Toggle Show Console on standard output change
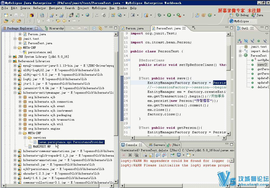The image size is (270, 188). (158, 155)
